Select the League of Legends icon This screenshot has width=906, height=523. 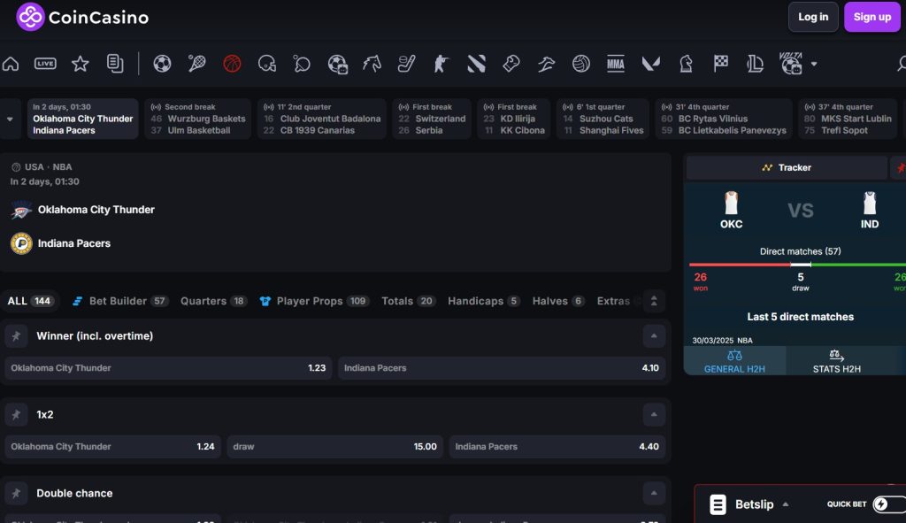[x=756, y=64]
